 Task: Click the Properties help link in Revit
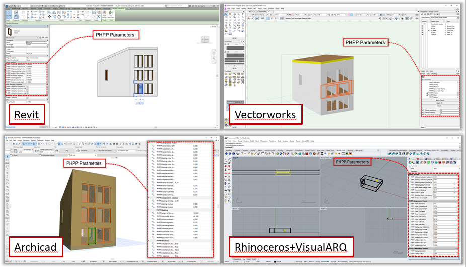pyautogui.click(x=11, y=127)
